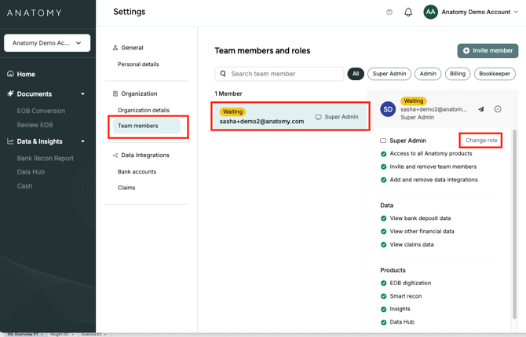Click the Home house icon
Screen dimensions: 526x337
10,74
